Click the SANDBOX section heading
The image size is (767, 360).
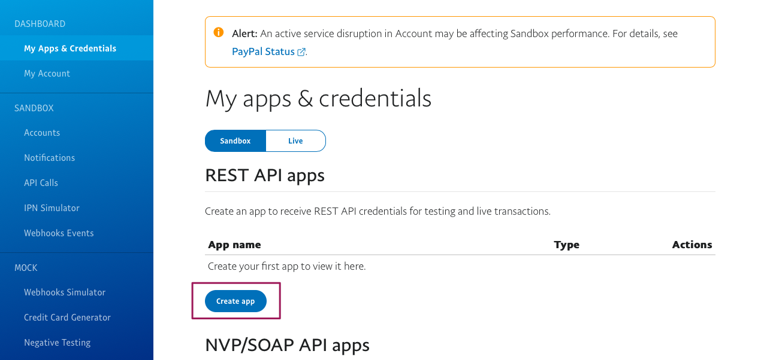34,108
